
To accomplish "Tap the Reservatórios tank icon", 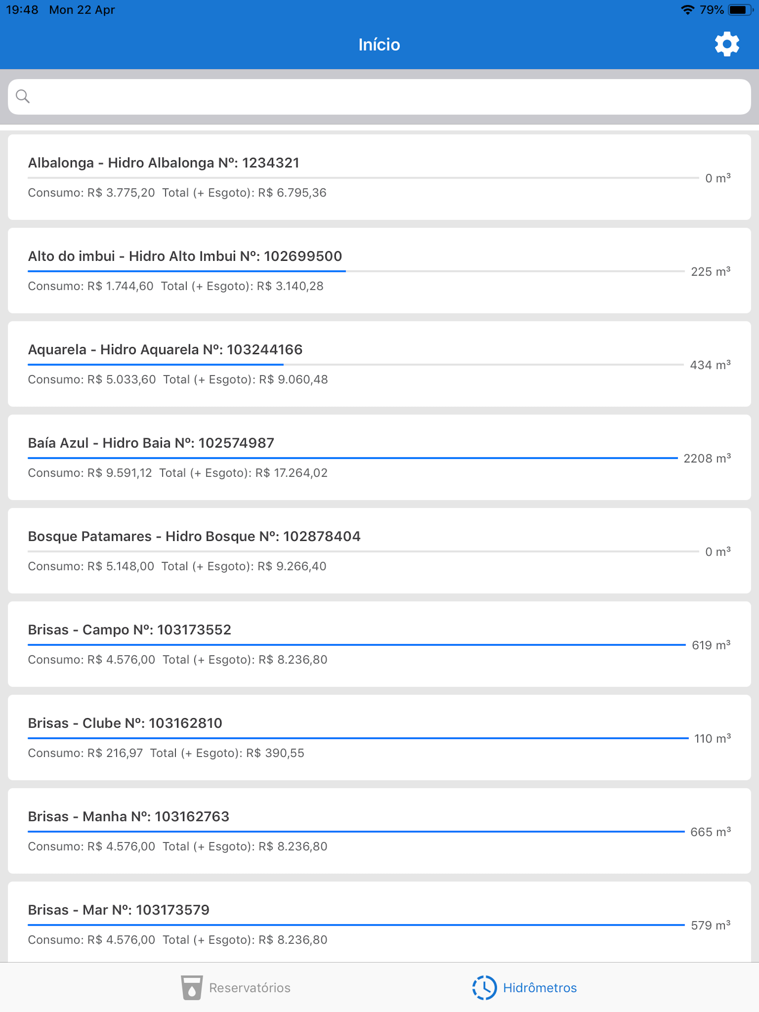I will (x=191, y=987).
